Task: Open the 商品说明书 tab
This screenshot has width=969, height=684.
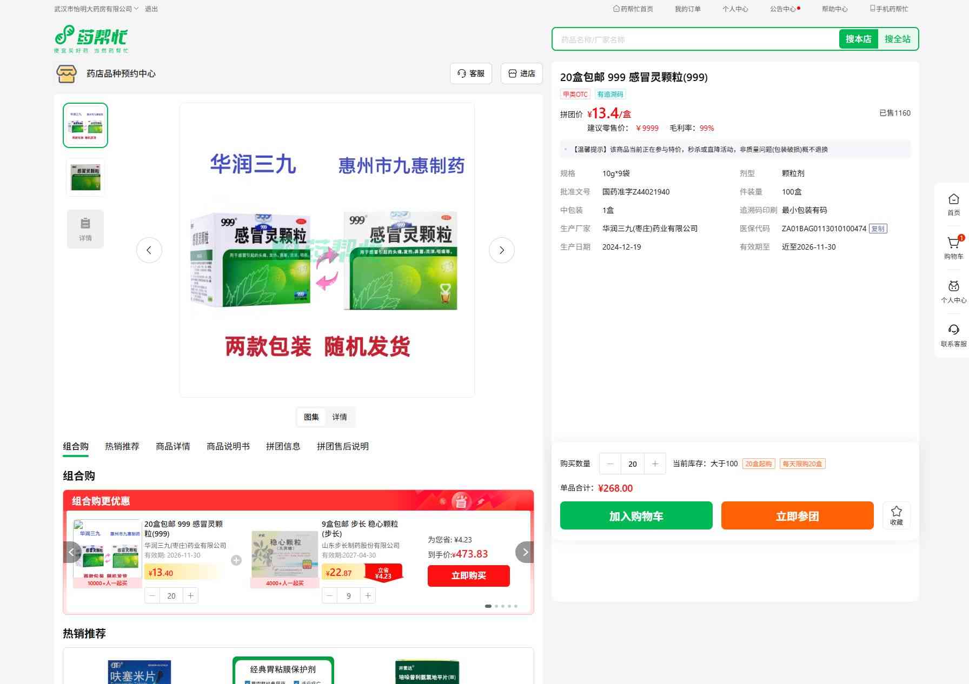Action: pos(228,446)
